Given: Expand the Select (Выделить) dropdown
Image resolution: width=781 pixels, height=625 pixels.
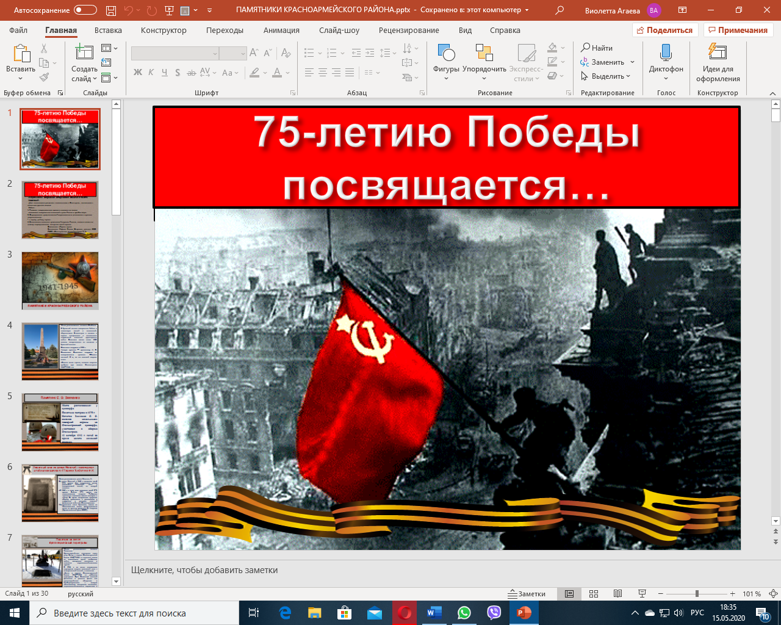Looking at the screenshot, I should (x=607, y=76).
